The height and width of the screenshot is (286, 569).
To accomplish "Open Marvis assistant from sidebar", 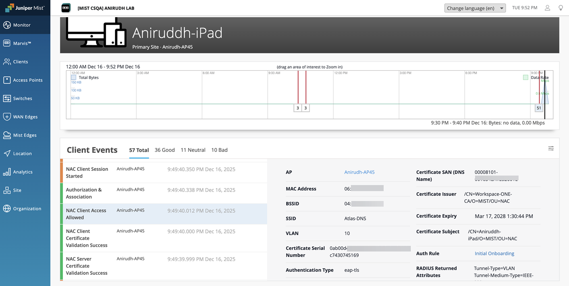I will [22, 44].
